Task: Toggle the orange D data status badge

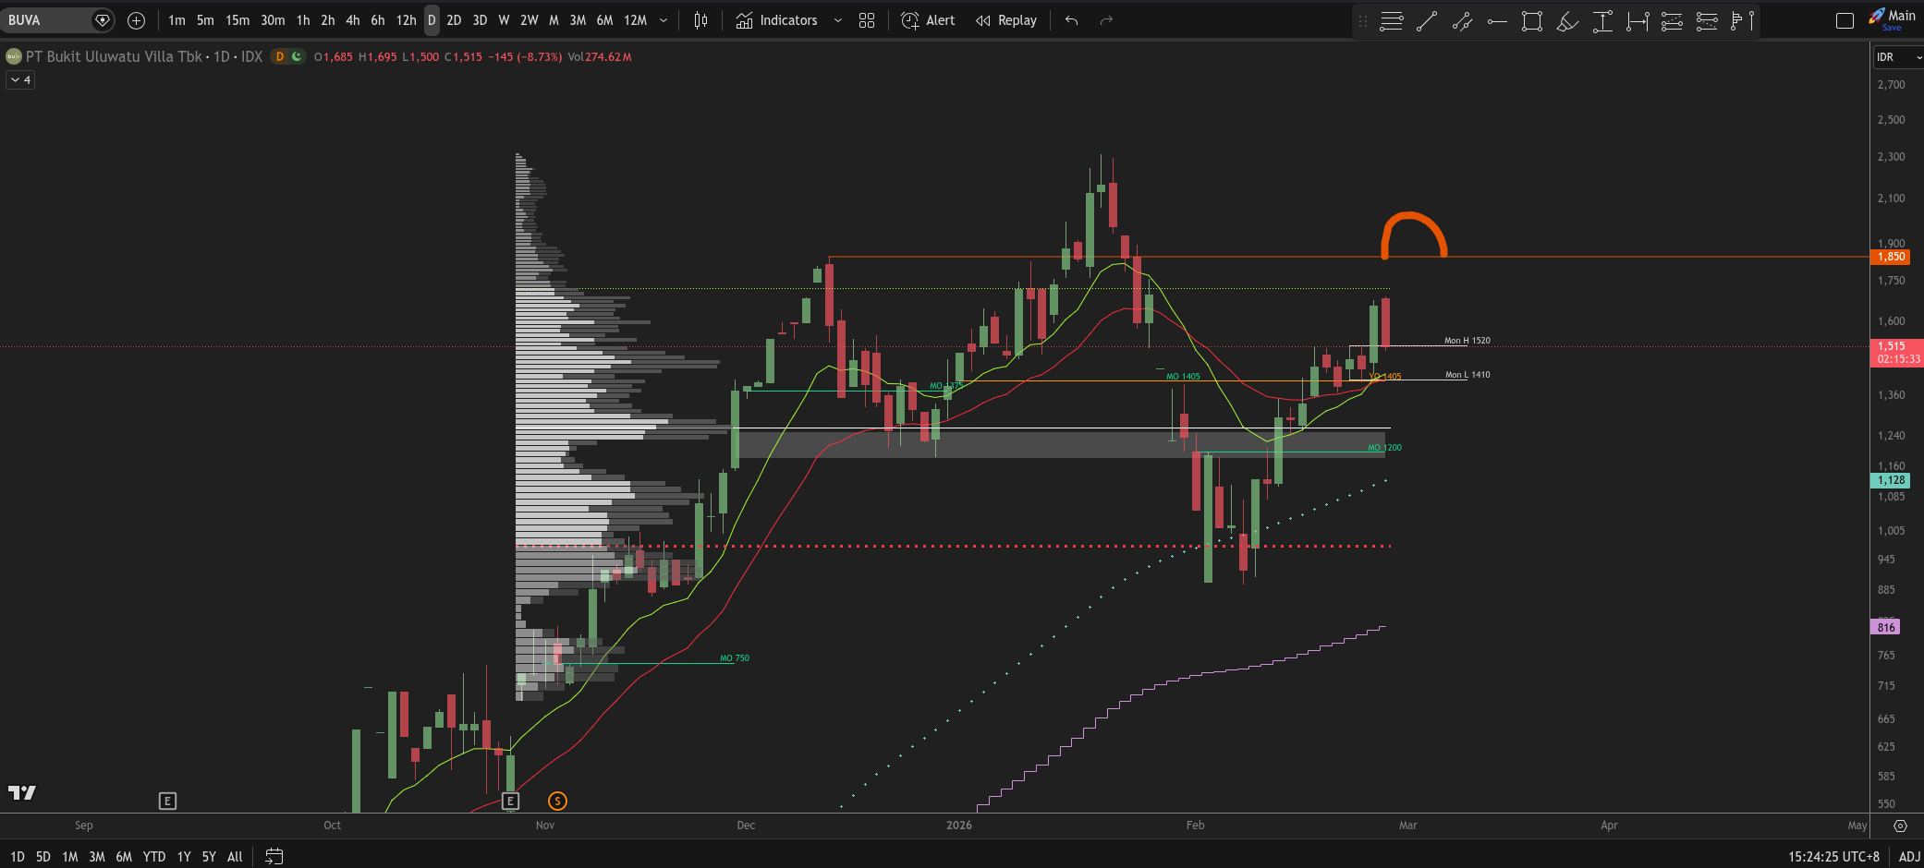Action: click(280, 56)
